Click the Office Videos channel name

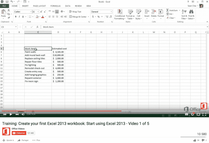(18, 129)
